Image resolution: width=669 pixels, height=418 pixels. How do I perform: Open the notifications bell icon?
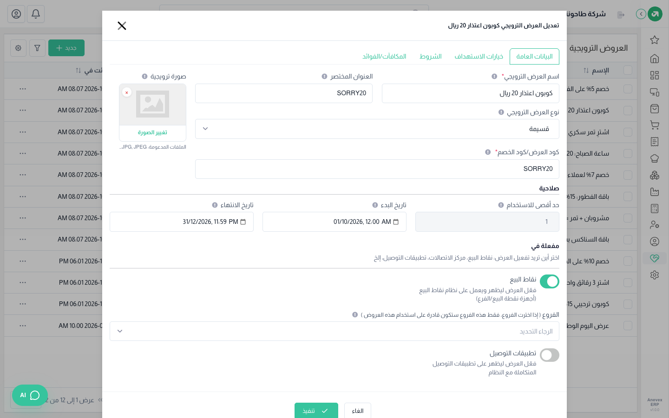[x=36, y=14]
